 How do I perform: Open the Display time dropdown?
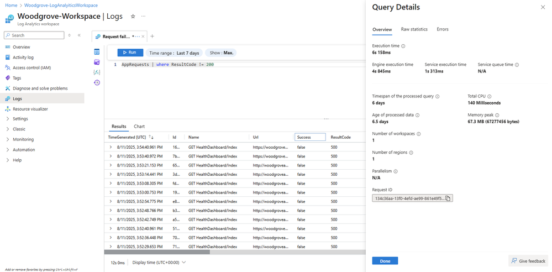pos(159,263)
